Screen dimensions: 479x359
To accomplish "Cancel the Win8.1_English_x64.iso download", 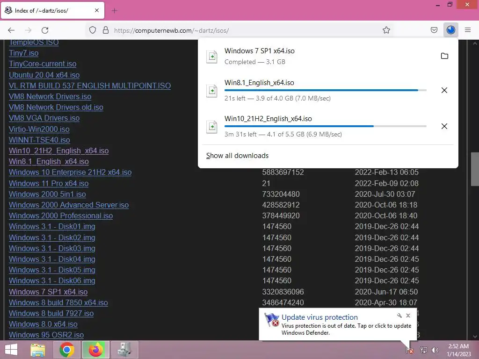I will click(444, 90).
